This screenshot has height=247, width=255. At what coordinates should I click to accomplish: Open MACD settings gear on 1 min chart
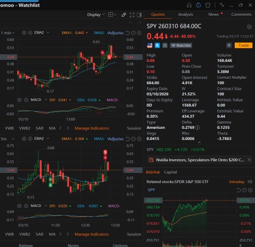pos(19,100)
